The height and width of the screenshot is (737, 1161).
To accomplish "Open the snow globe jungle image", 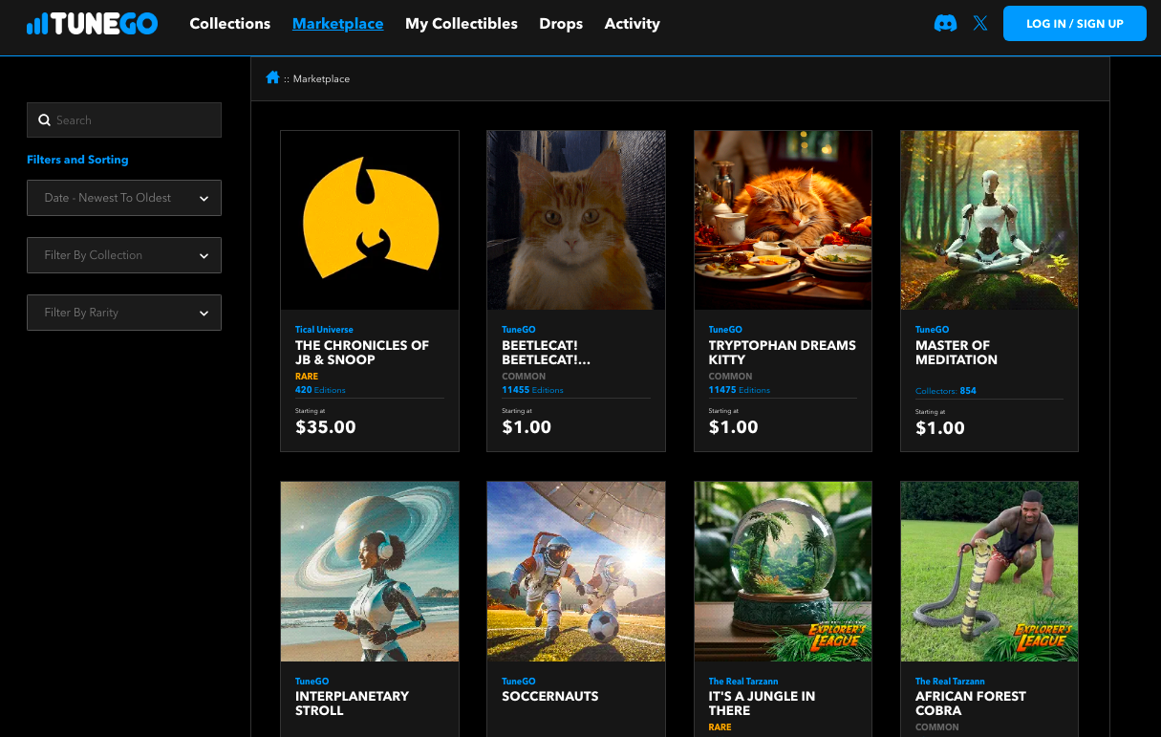I will tap(783, 571).
